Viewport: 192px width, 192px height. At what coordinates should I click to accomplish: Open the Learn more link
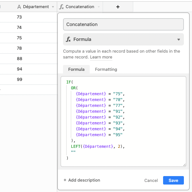tap(101, 57)
